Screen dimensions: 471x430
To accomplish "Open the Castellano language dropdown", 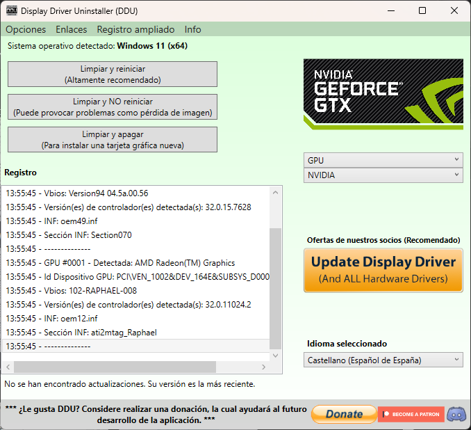I will click(383, 360).
